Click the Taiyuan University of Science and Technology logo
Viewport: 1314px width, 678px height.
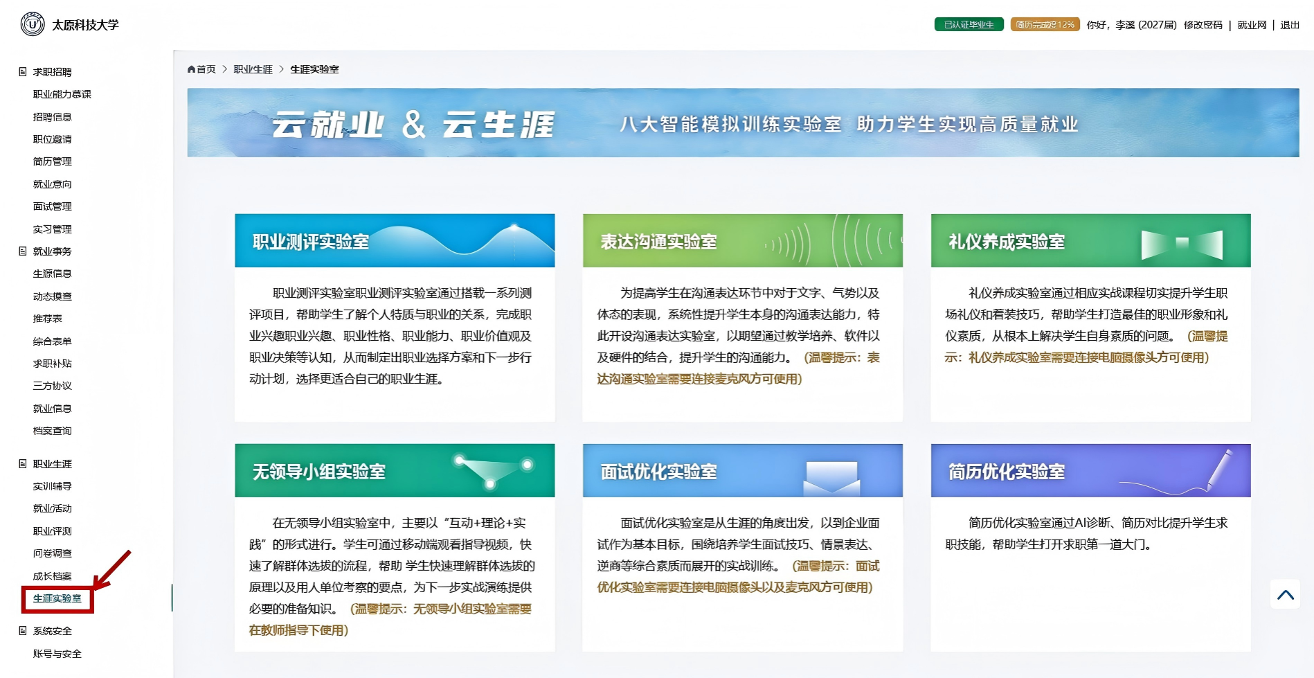tap(33, 24)
